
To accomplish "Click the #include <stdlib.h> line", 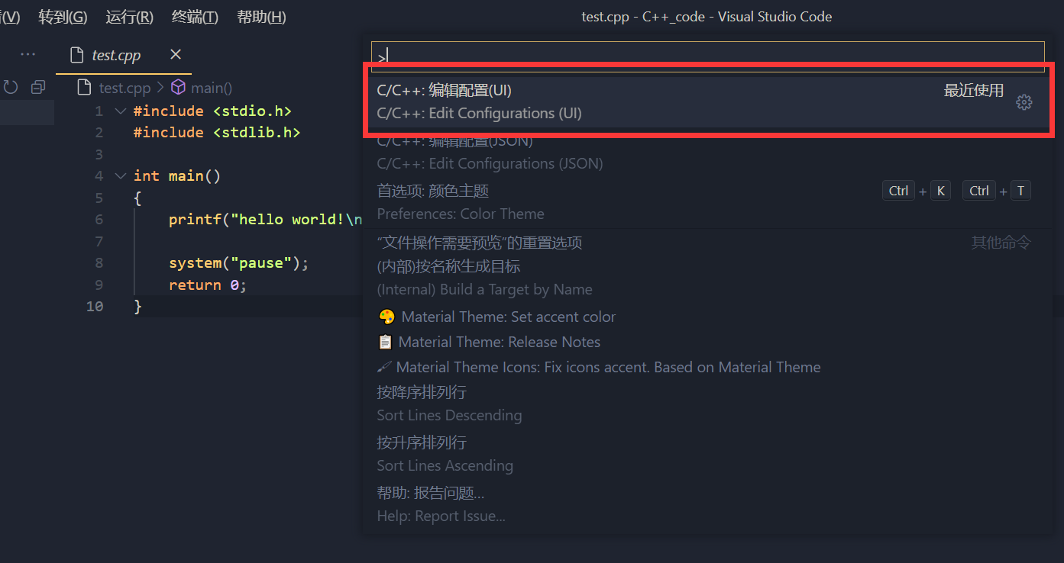I will coord(217,133).
